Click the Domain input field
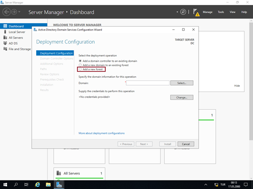 (x=147, y=83)
